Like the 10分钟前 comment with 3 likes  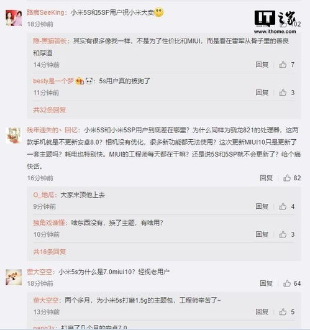283,234
